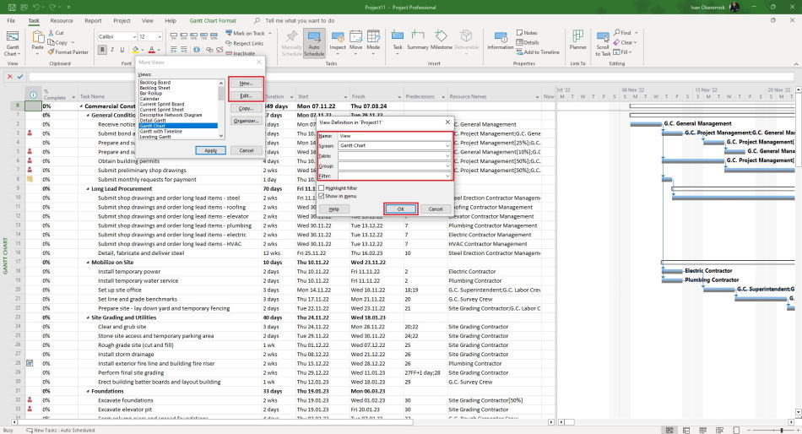
Task: Select Gantt with Timeline in Views list
Action: tap(160, 131)
